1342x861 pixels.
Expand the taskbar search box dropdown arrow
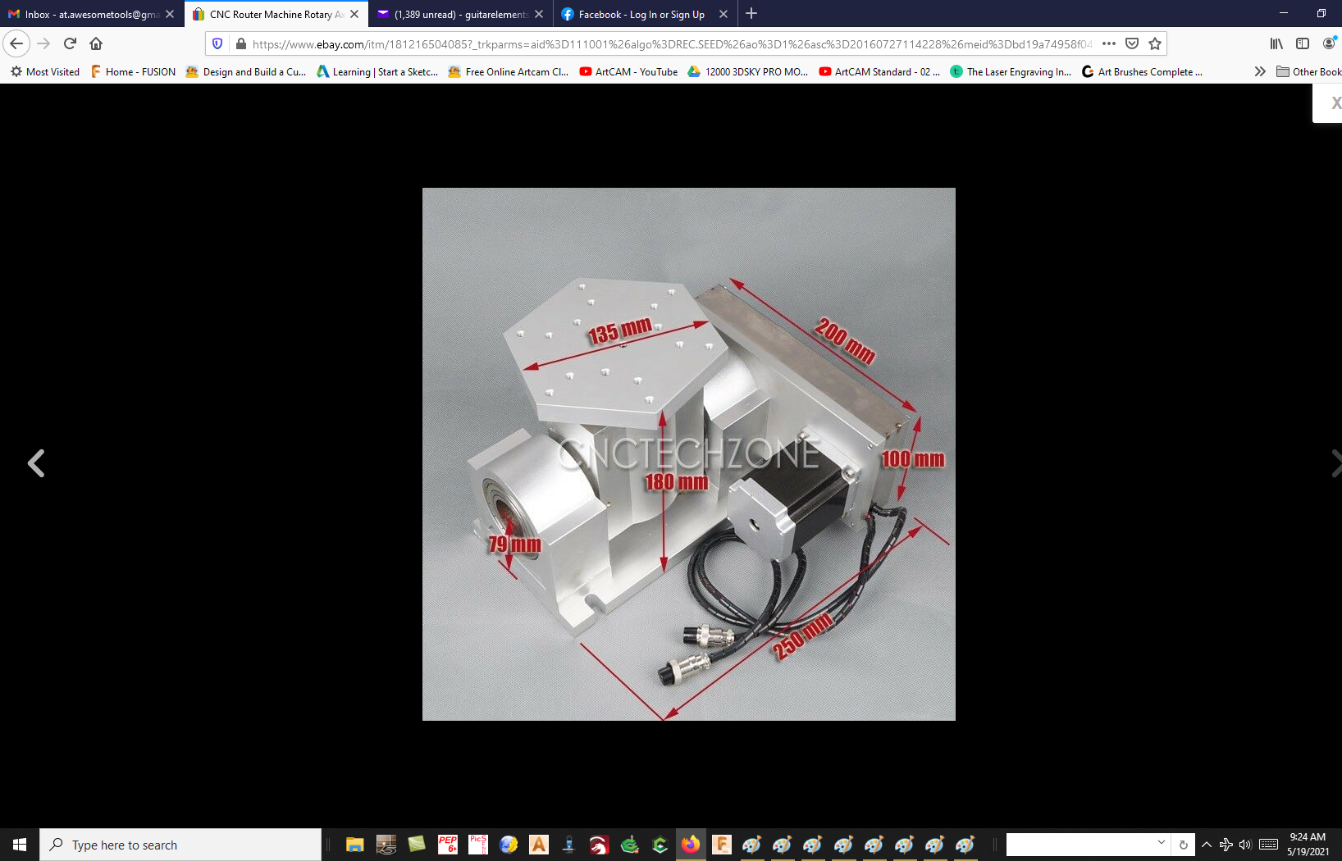[1162, 844]
